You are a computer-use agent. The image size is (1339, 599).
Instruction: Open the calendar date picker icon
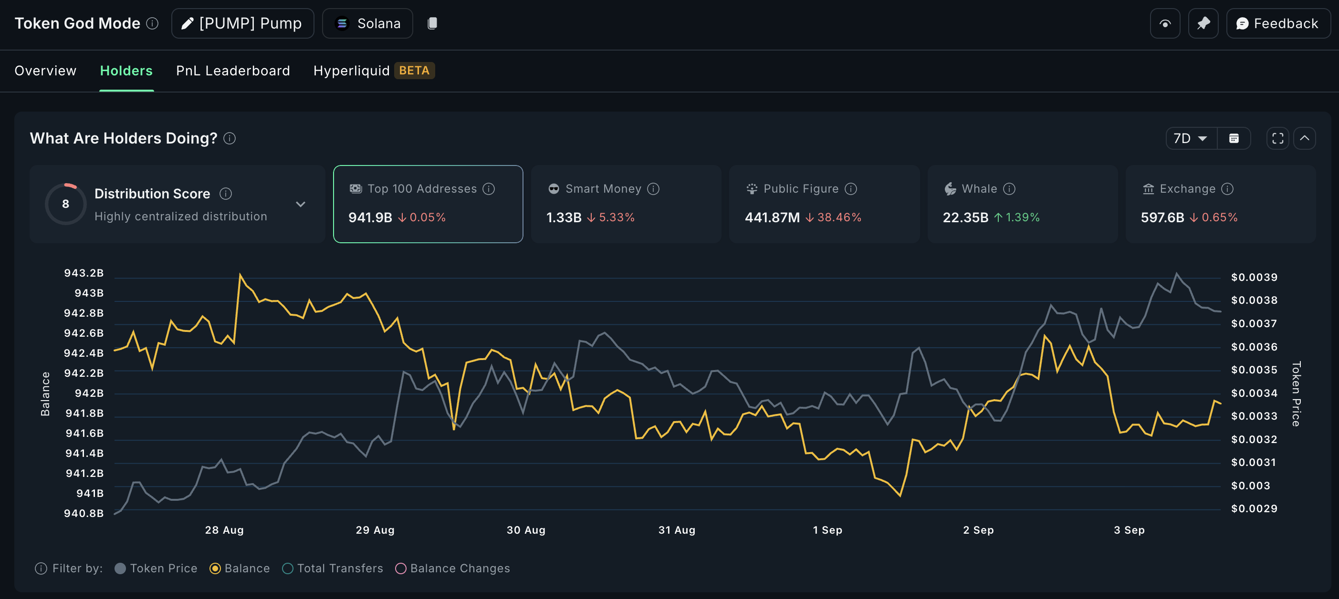(x=1234, y=138)
